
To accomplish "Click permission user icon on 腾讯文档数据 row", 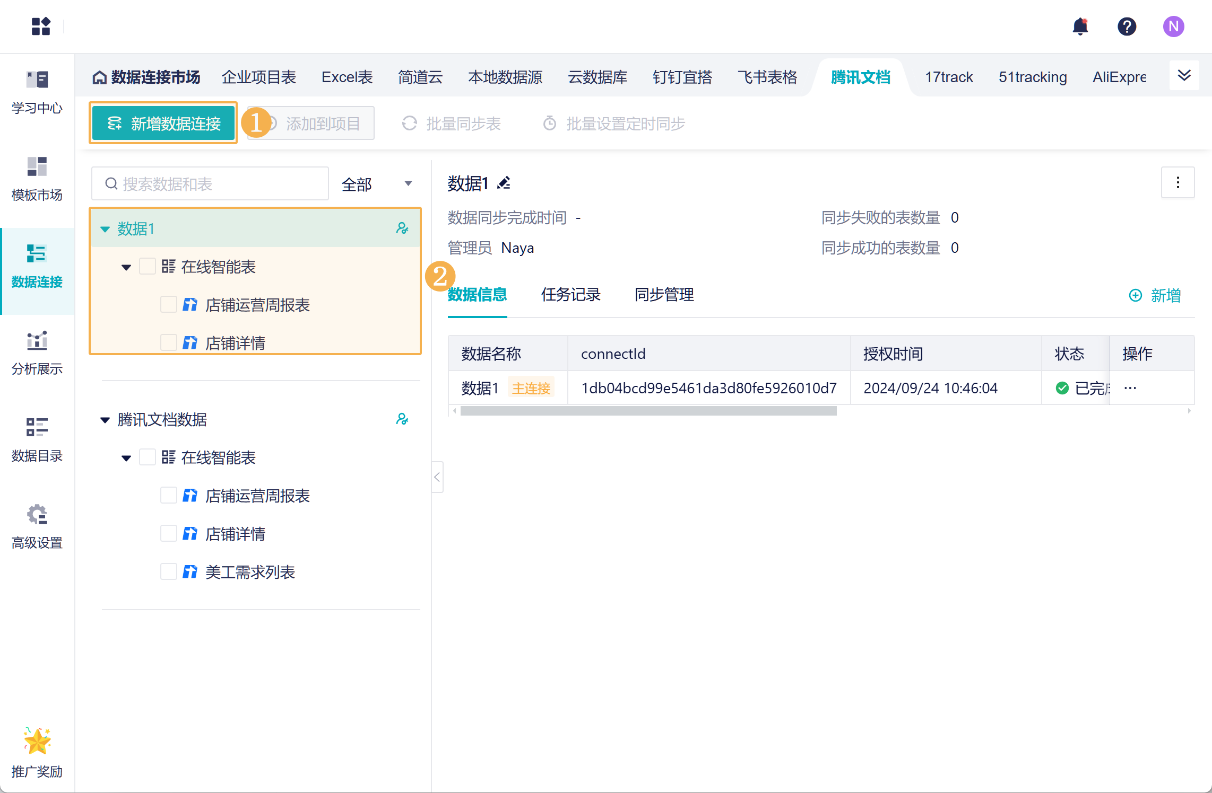I will pos(402,419).
